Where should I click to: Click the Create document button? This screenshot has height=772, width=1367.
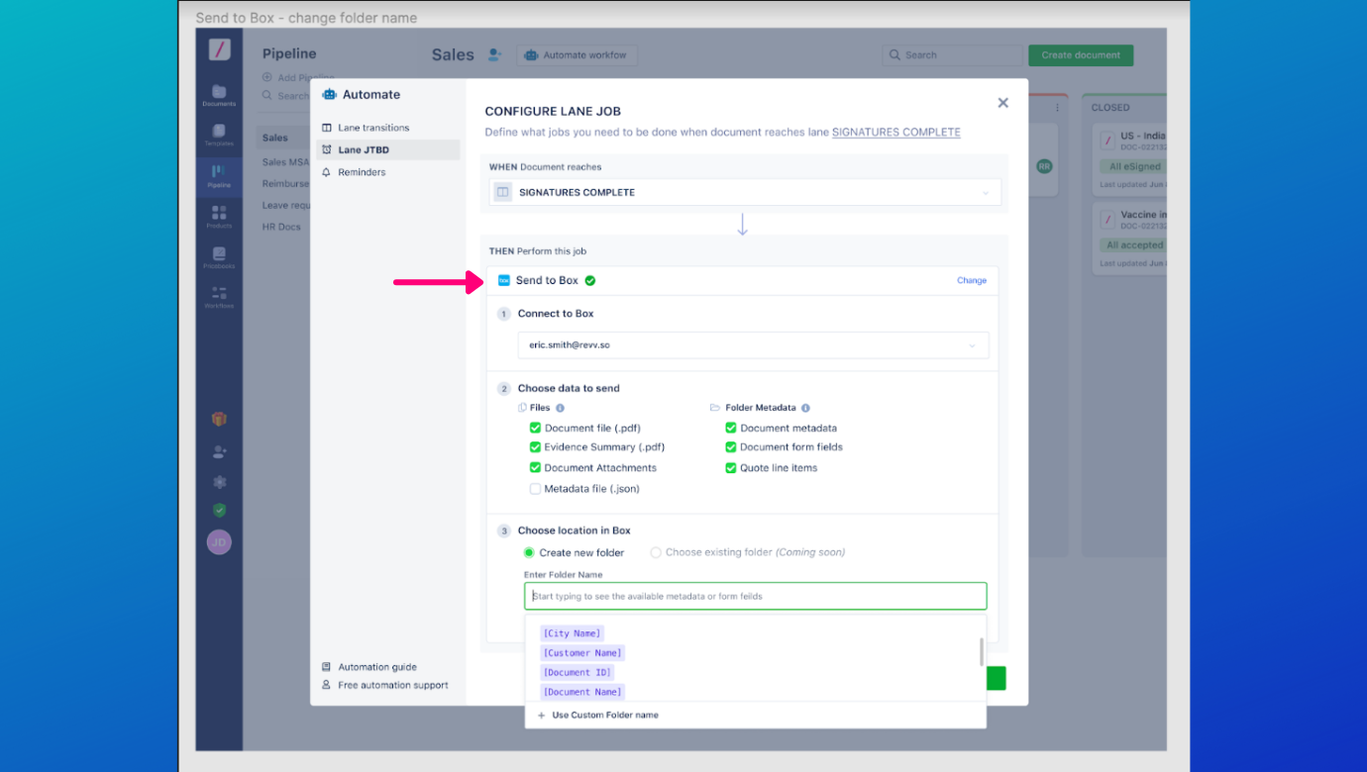tap(1081, 55)
